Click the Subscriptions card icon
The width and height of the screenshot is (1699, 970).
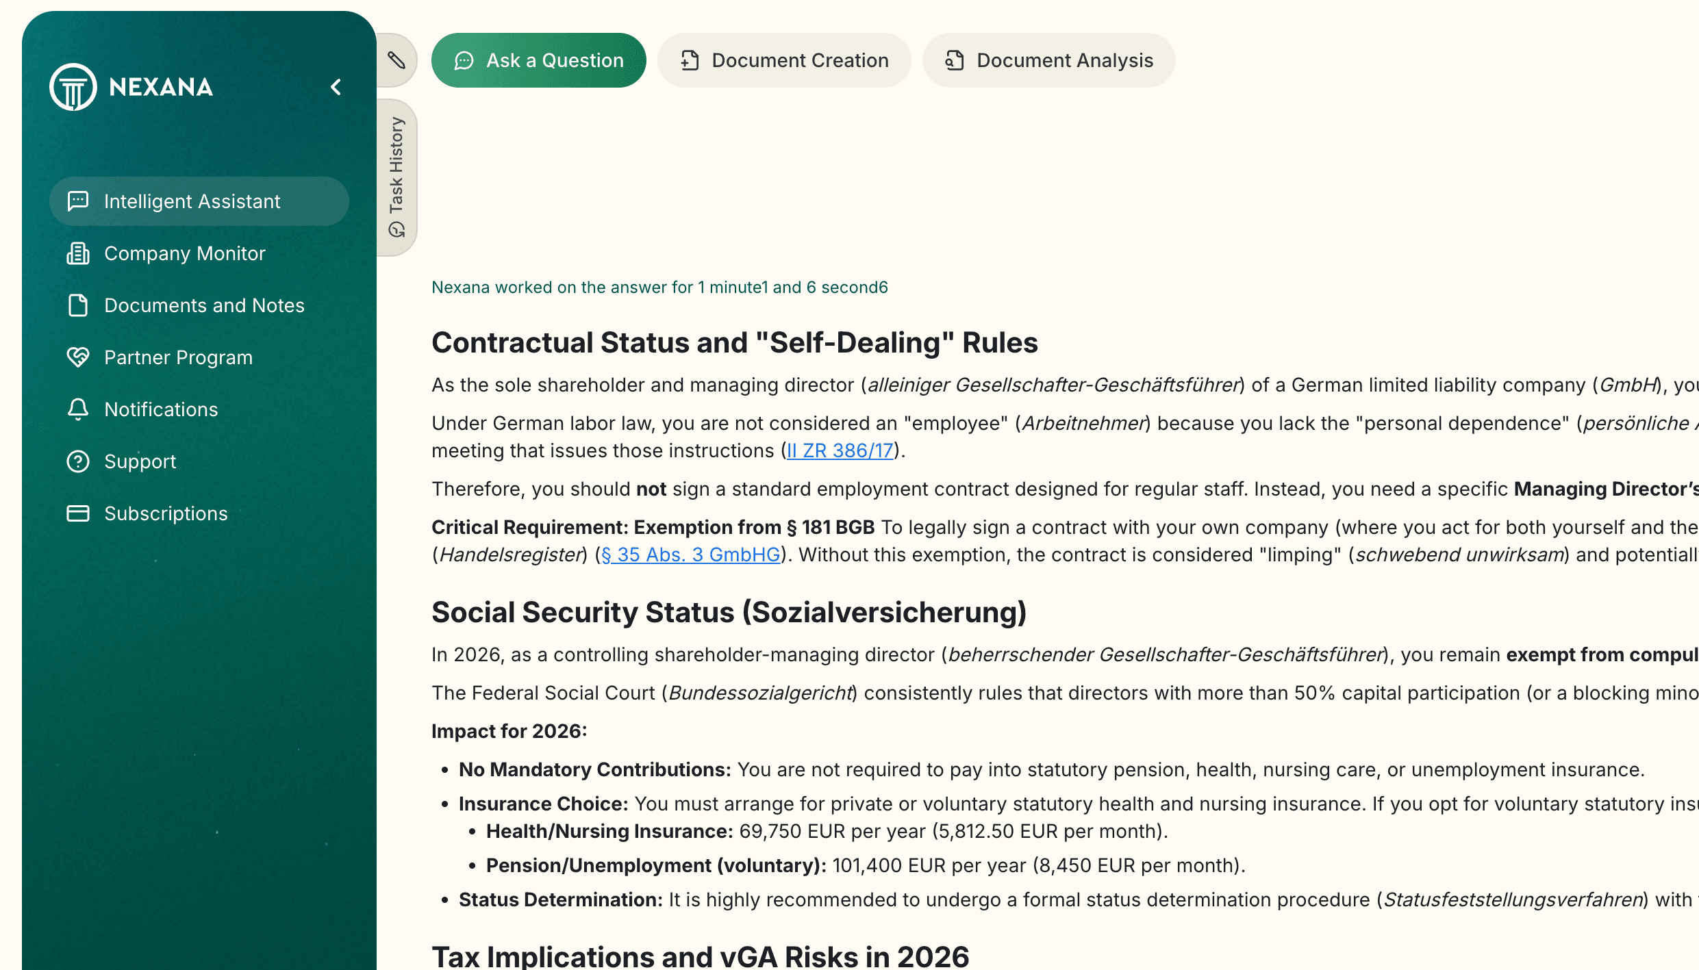78,513
